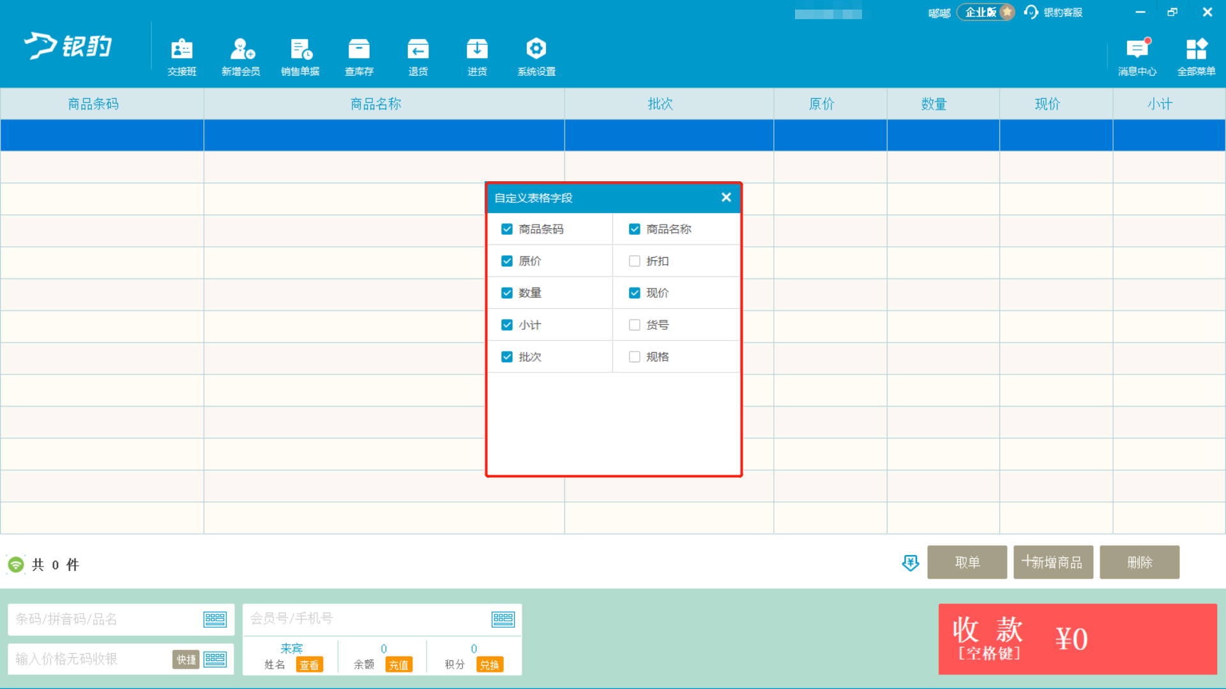Check the 规格 specification field
This screenshot has width=1226, height=689.
coord(634,357)
